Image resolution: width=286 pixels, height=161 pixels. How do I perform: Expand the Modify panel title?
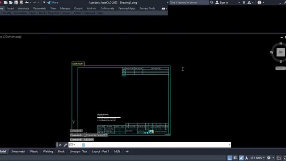tap(7, 13)
